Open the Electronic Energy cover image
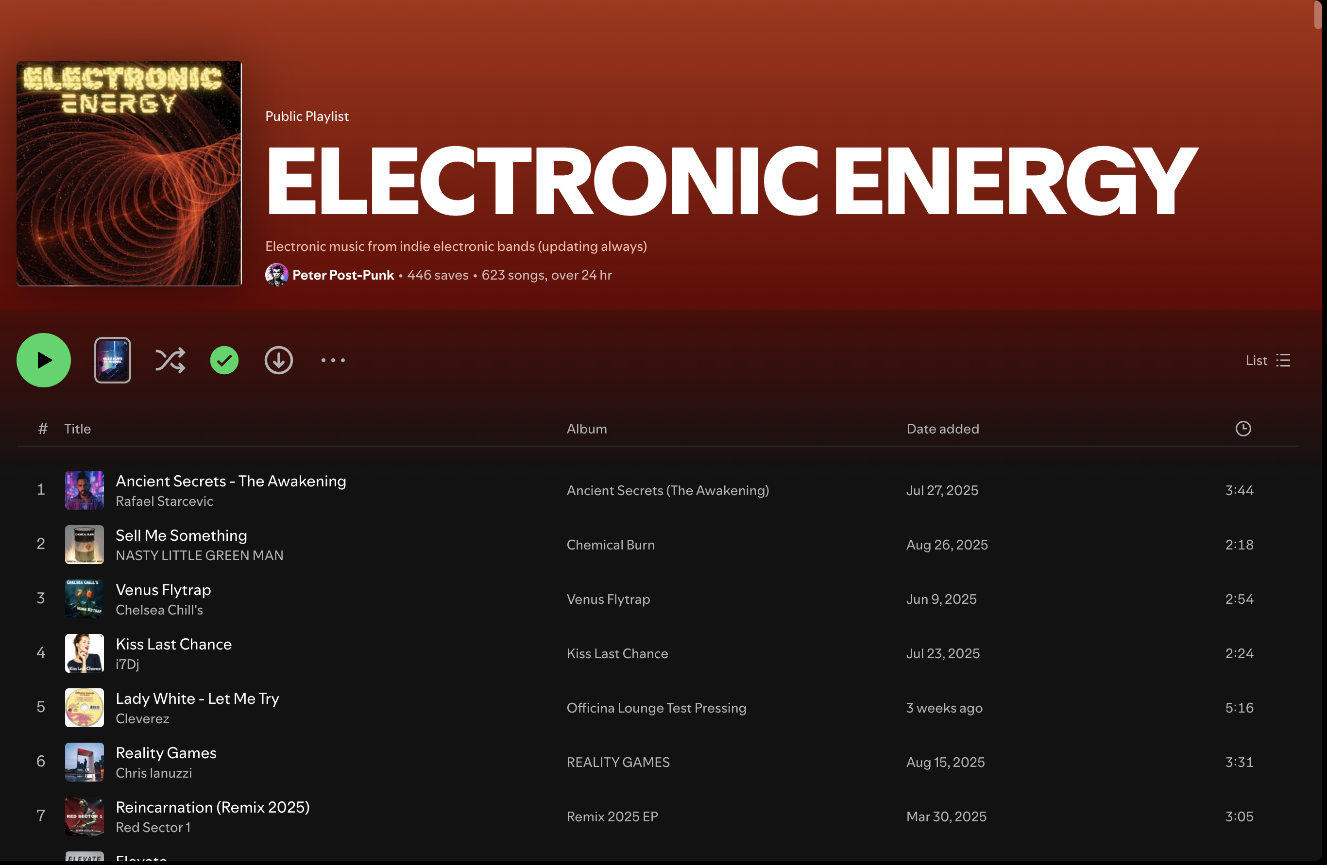Screen dimensions: 1327x865 pyautogui.click(x=129, y=174)
